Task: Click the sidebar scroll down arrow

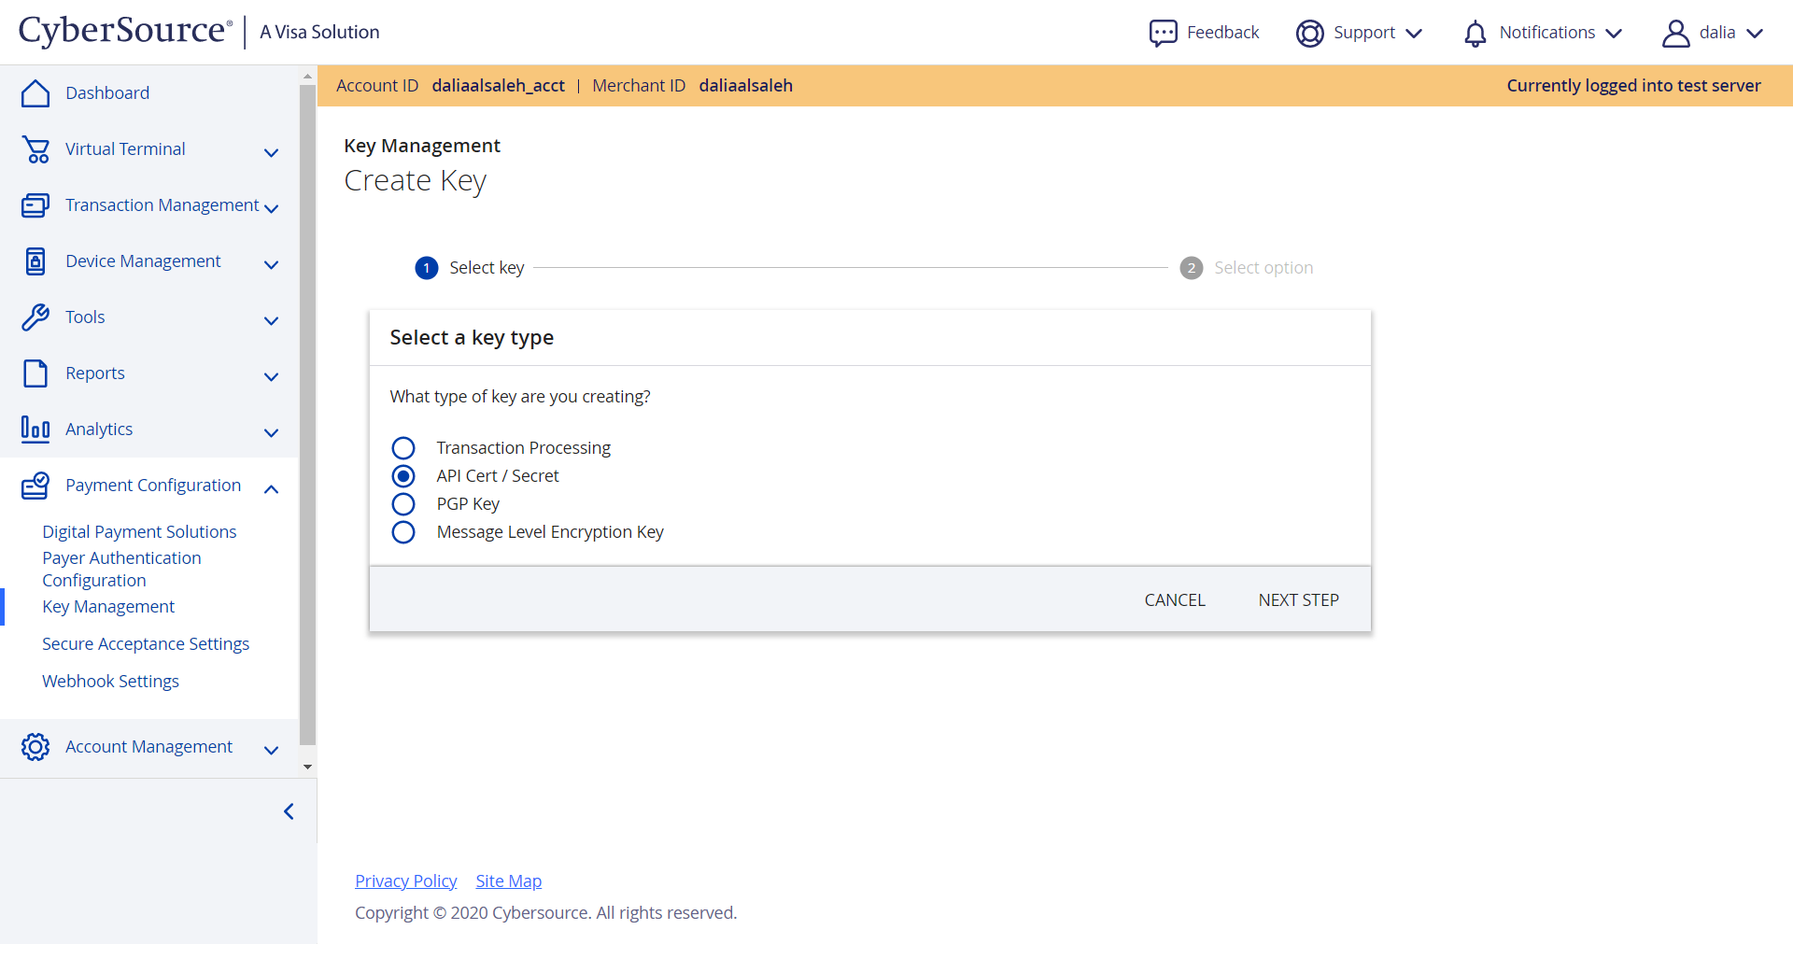Action: click(307, 768)
